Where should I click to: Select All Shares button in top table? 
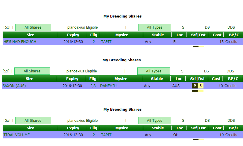pos(33,27)
